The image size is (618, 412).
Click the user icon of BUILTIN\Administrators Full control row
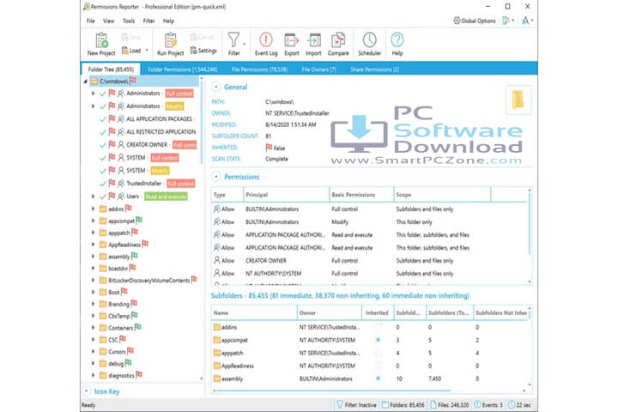pyautogui.click(x=217, y=209)
